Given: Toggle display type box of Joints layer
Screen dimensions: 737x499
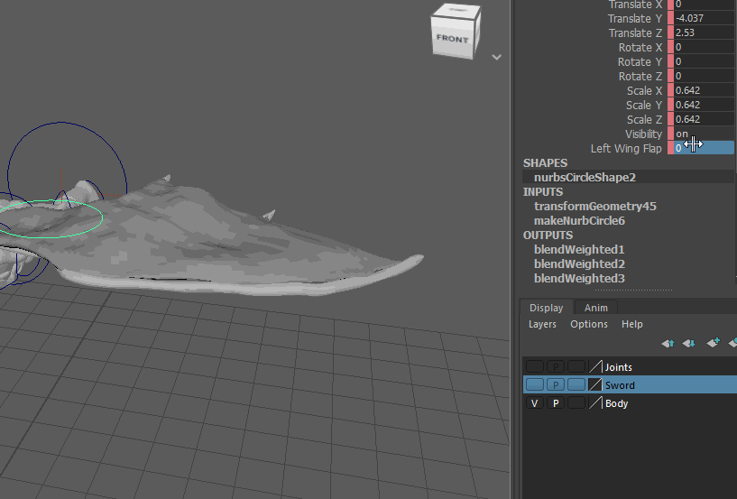Looking at the screenshot, I should coord(576,367).
